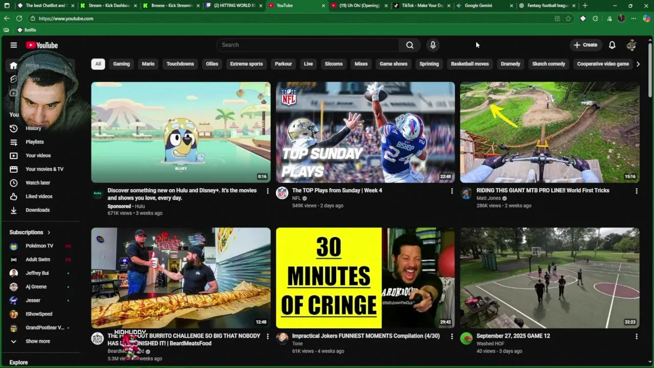Select the Mario filter chip

point(148,64)
